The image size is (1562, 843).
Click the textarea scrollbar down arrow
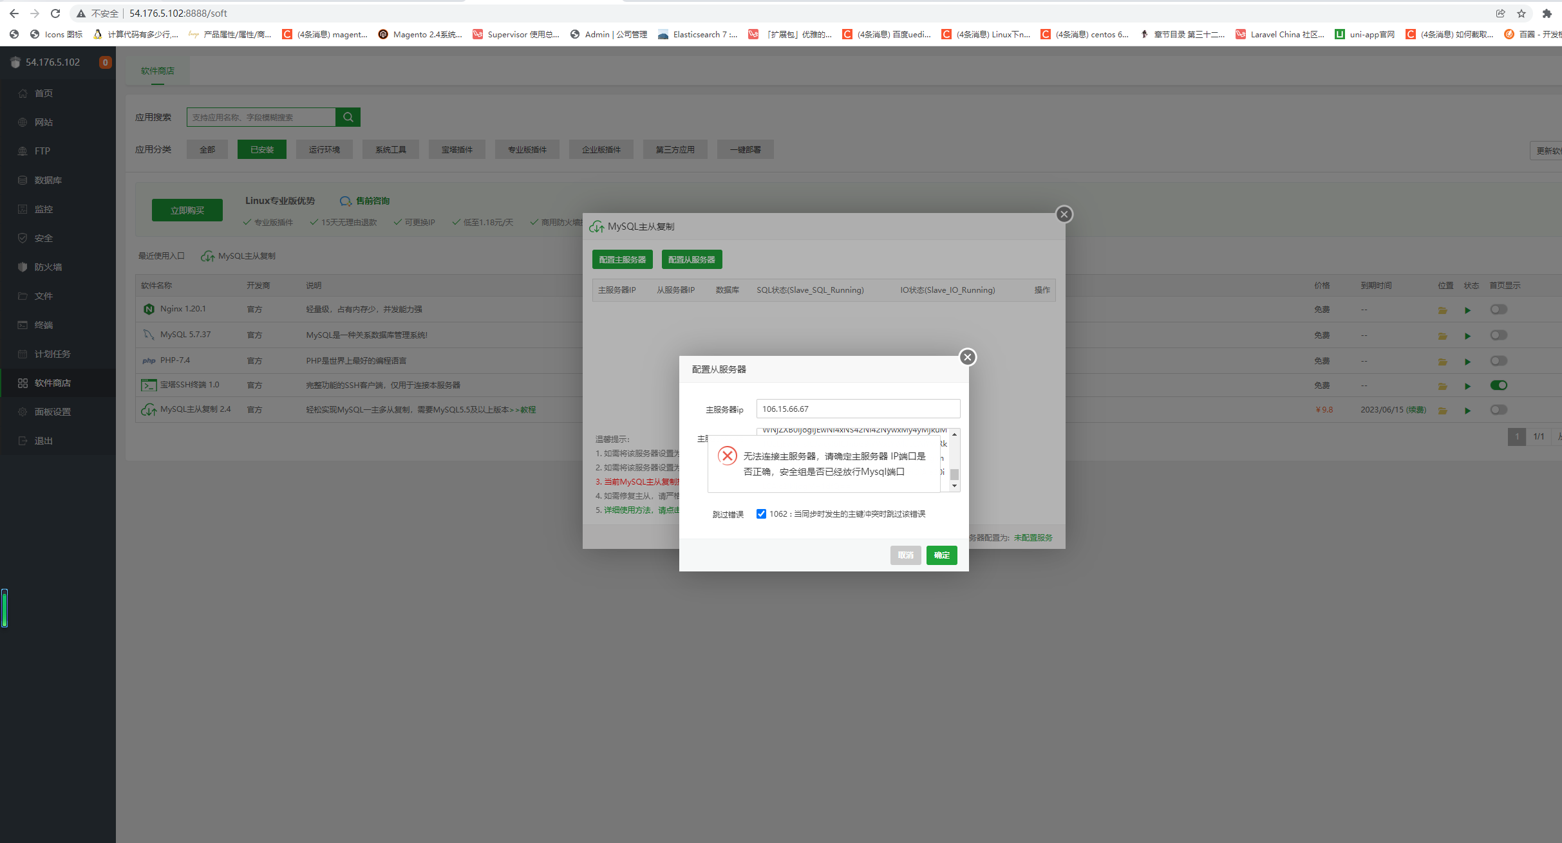(x=955, y=486)
